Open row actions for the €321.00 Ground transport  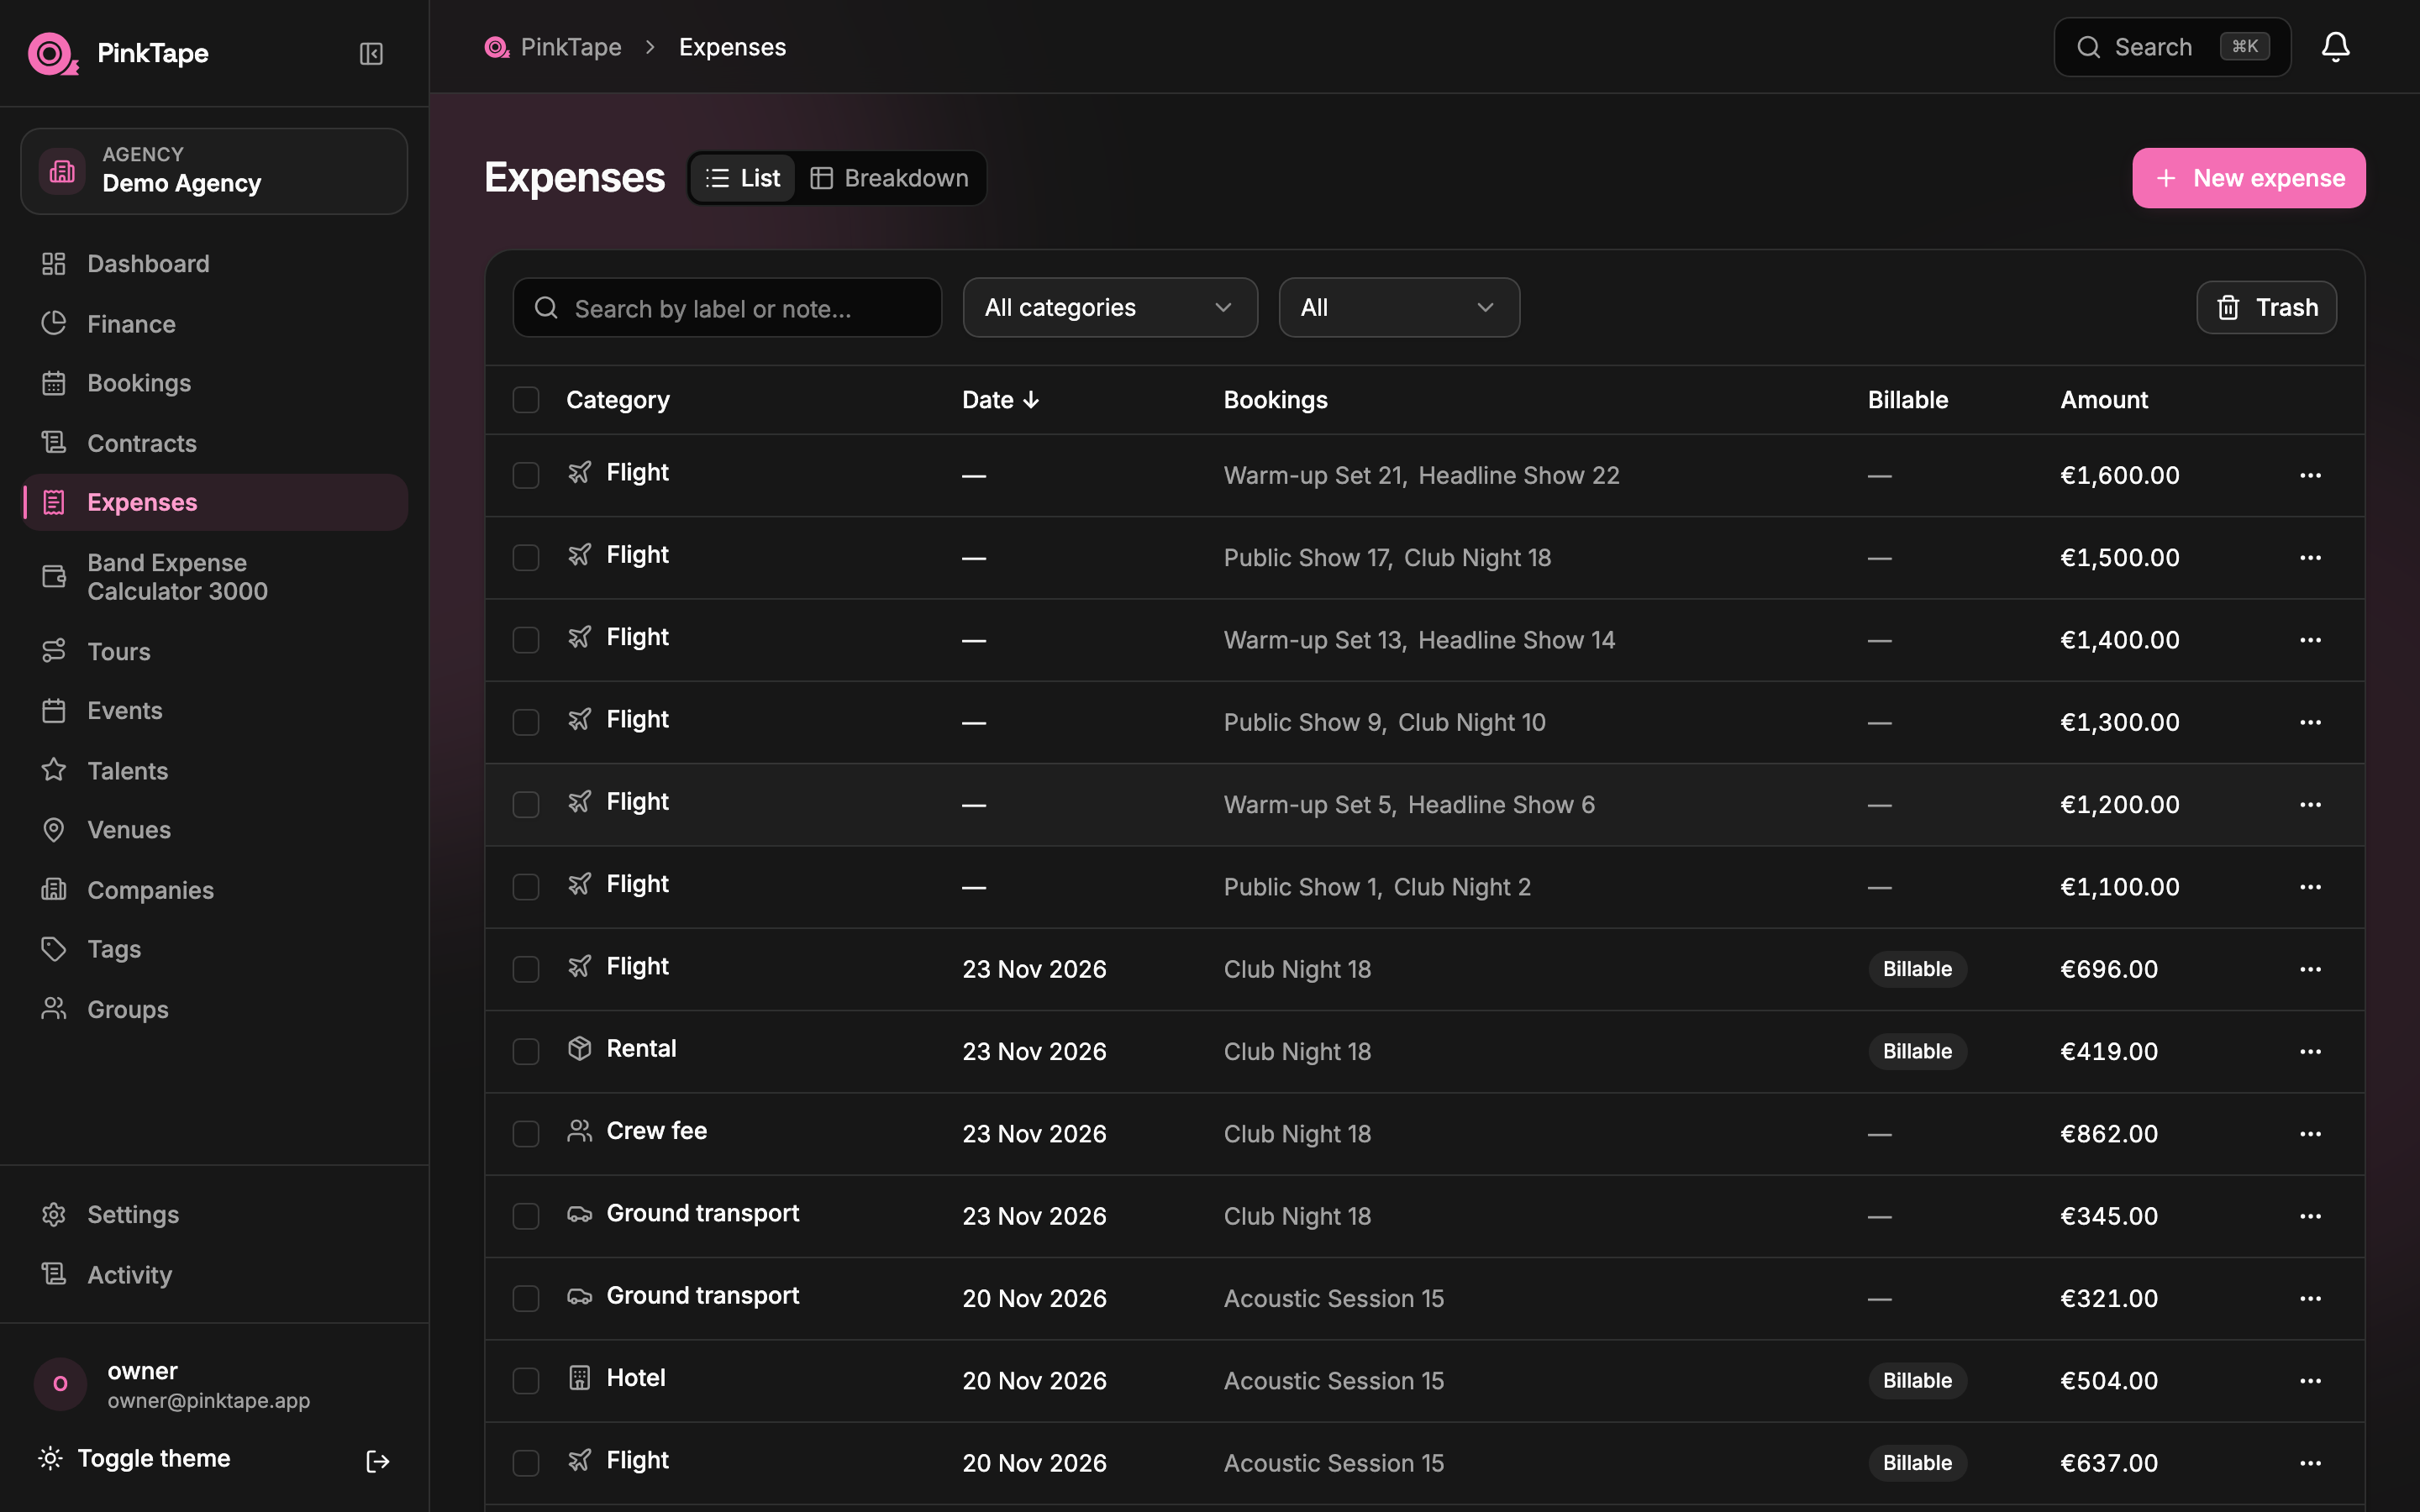(2310, 1298)
